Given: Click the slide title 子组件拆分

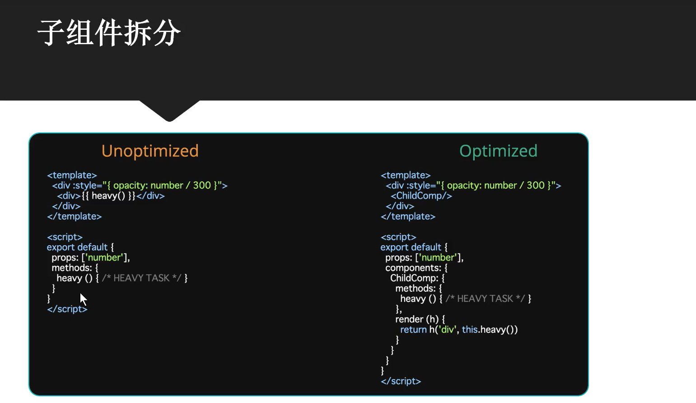Looking at the screenshot, I should click(109, 33).
